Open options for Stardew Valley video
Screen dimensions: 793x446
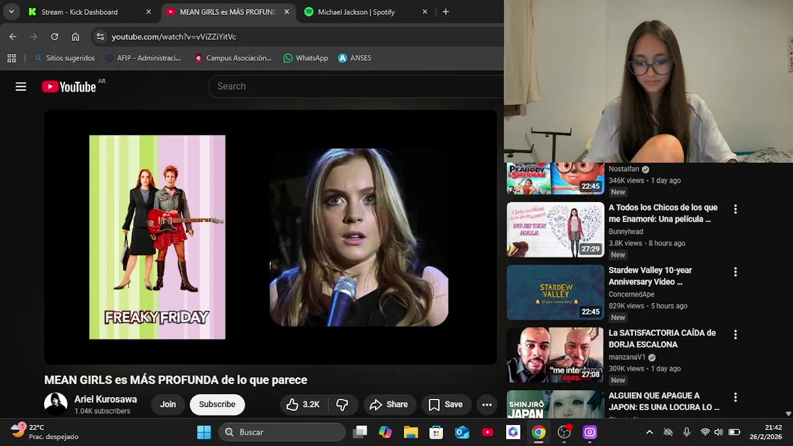735,272
